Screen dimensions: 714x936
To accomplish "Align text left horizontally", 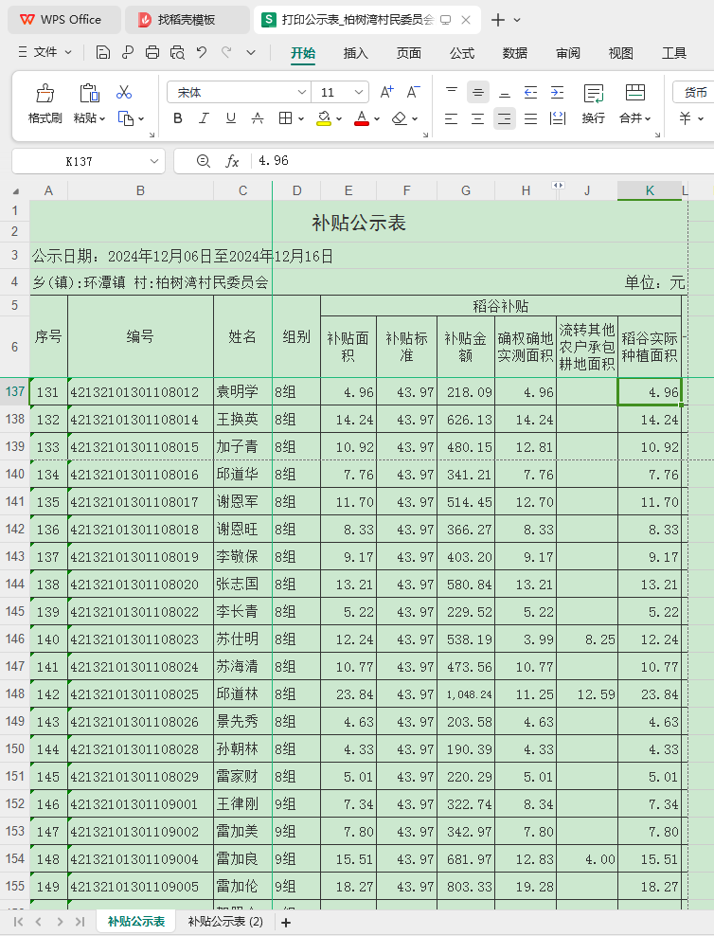I will tap(452, 118).
